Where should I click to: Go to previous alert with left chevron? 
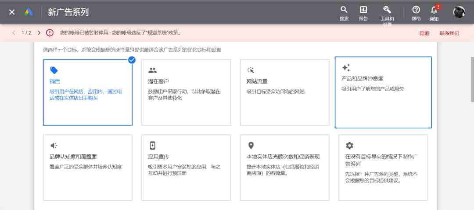click(x=14, y=33)
